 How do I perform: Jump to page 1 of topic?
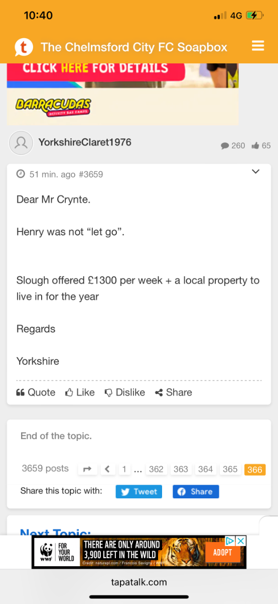124,469
